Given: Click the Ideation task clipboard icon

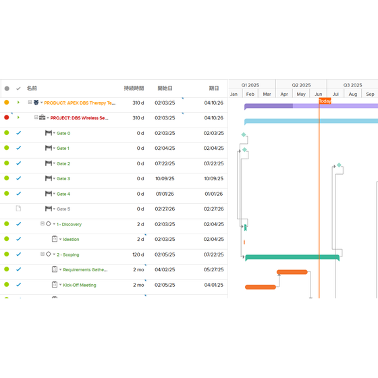Looking at the screenshot, I should 55,239.
